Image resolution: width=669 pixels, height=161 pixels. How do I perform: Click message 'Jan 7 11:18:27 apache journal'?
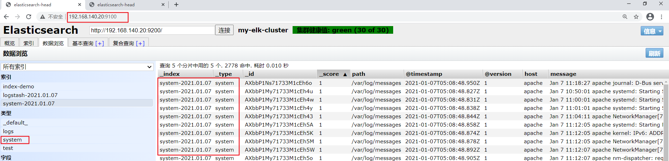[606, 83]
